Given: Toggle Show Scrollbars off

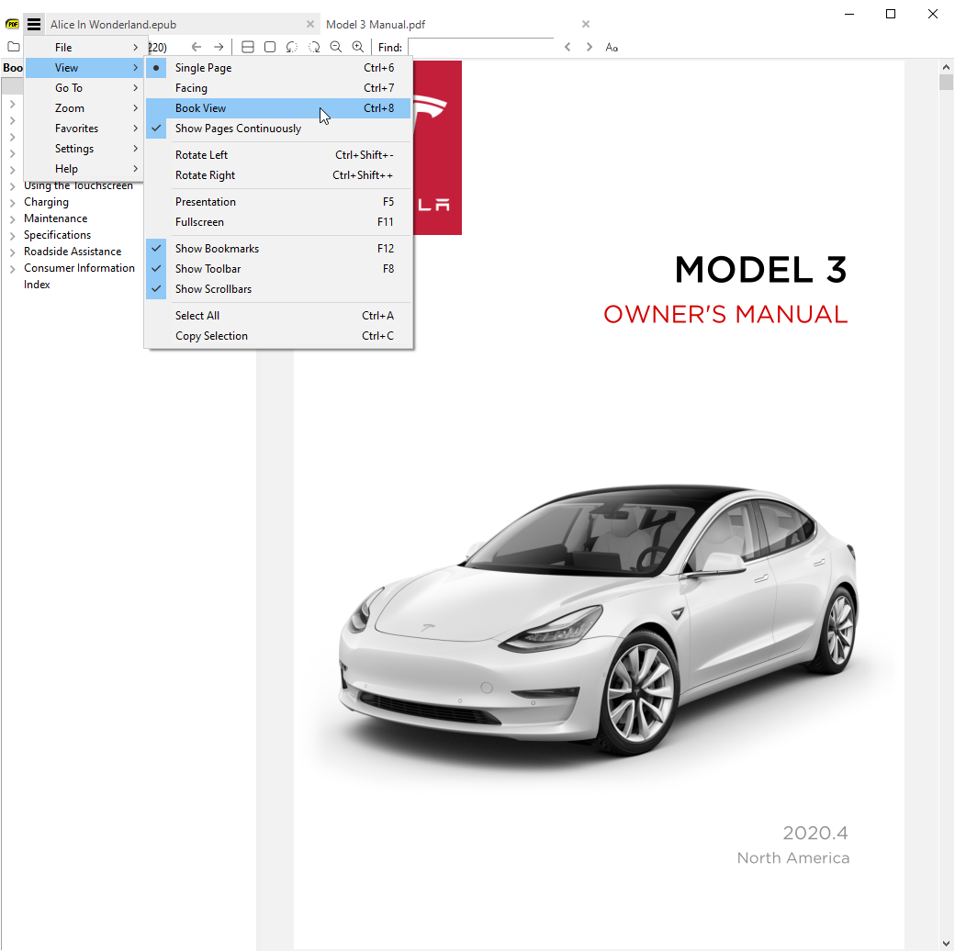Looking at the screenshot, I should pyautogui.click(x=213, y=289).
